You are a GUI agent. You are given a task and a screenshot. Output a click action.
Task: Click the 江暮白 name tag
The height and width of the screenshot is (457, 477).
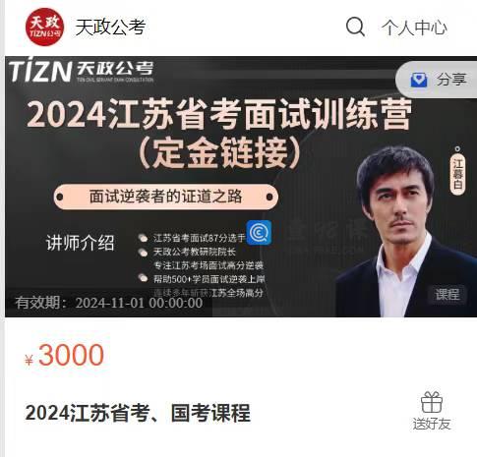[x=457, y=173]
